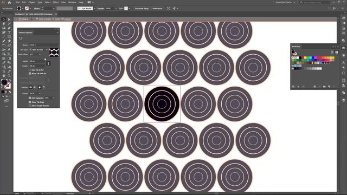Uncheck Move Tile with Art

[x=30, y=74]
